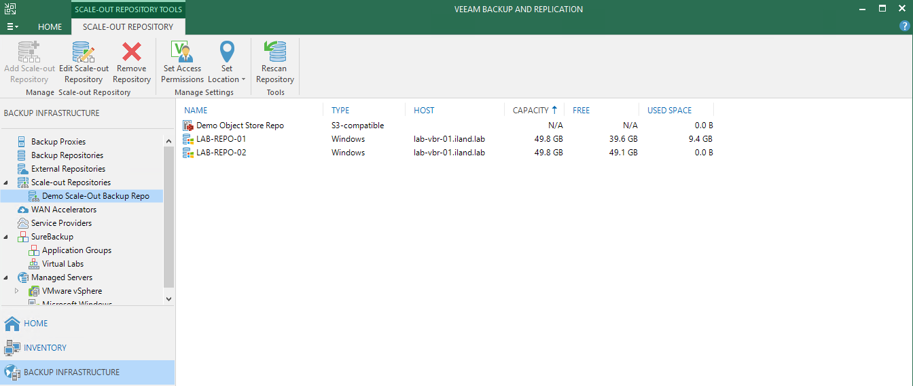The image size is (913, 386).
Task: Click the Edit Scale-out Repository icon
Action: tap(84, 52)
